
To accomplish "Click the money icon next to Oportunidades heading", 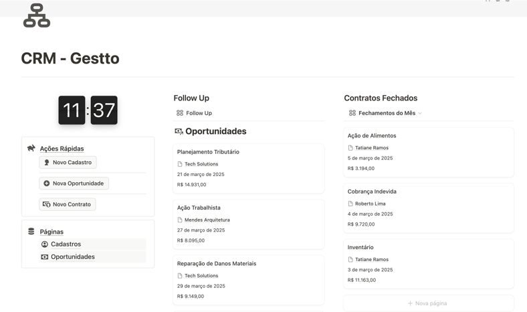I will [179, 131].
